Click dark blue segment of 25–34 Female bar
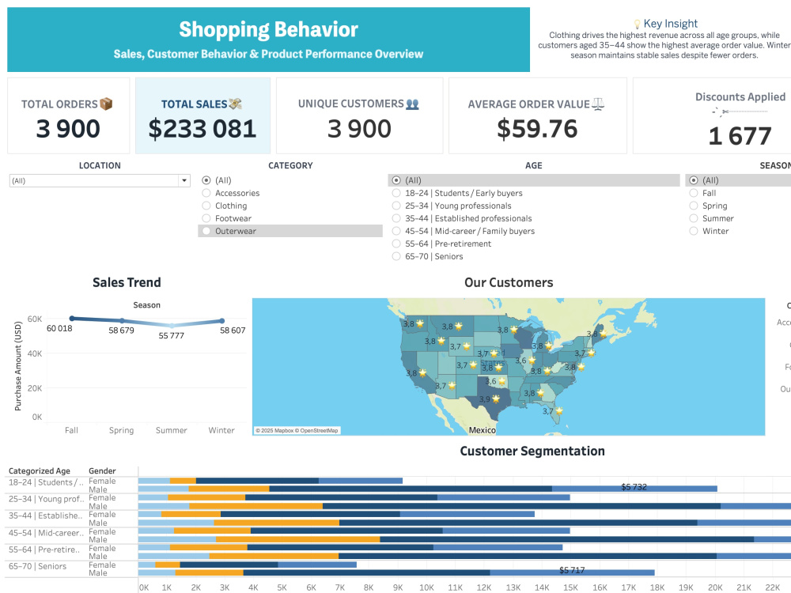This screenshot has width=791, height=593. click(x=341, y=497)
